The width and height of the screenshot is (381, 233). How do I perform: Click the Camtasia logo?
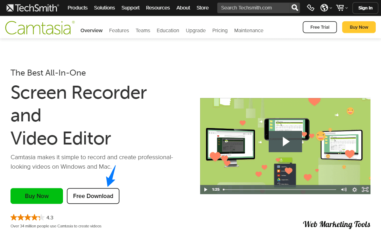[x=40, y=28]
